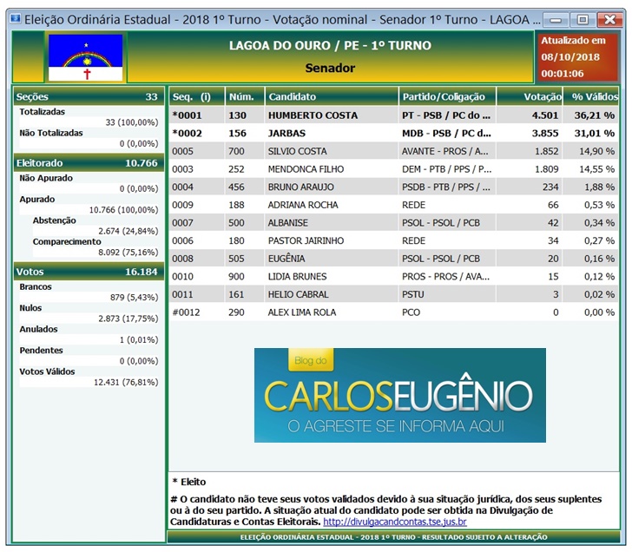Select the HUMBERTO COSTA candidate row

pyautogui.click(x=393, y=115)
